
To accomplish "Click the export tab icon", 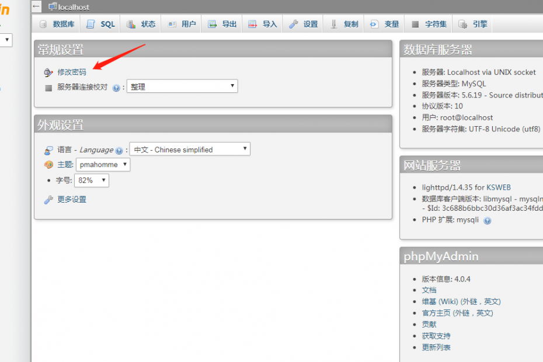I will 213,24.
